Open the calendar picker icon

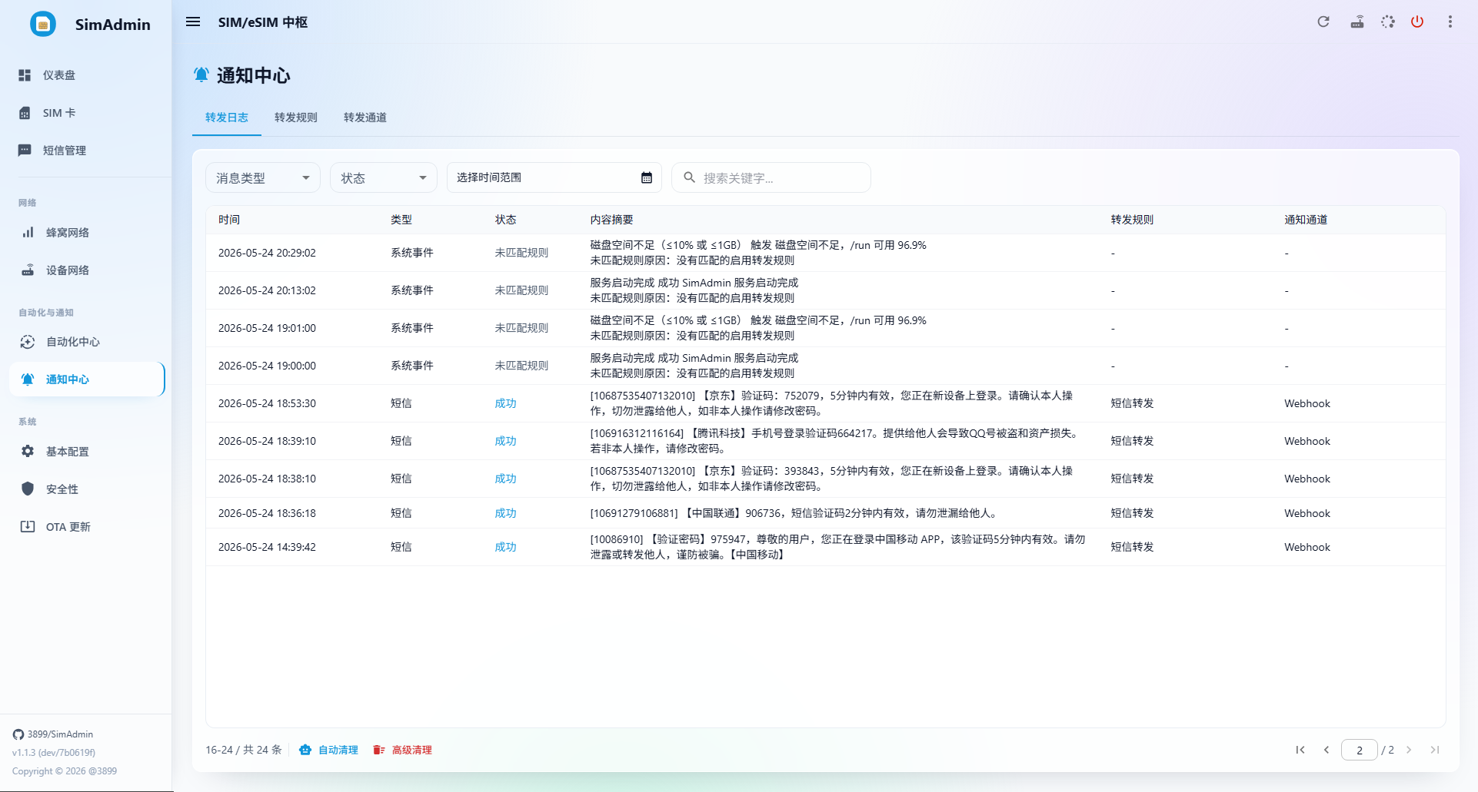[x=647, y=178]
